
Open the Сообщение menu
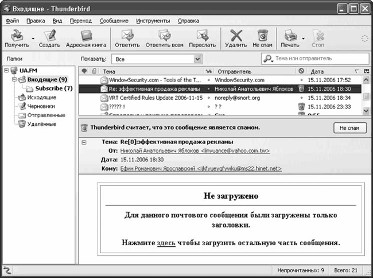pos(114,21)
